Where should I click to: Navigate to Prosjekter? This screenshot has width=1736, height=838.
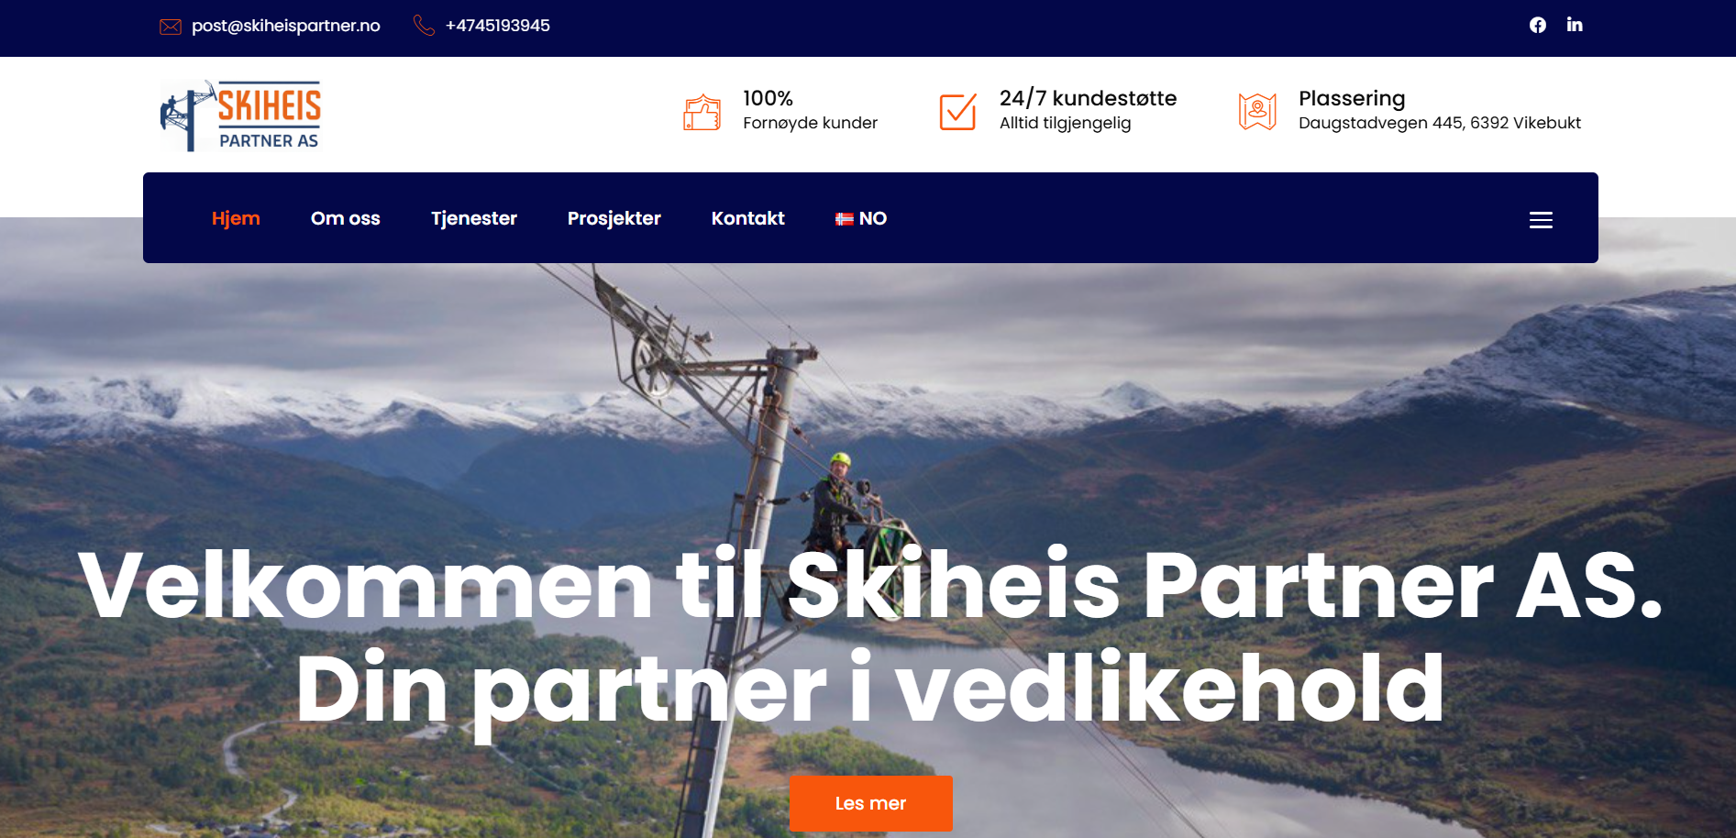click(x=614, y=218)
